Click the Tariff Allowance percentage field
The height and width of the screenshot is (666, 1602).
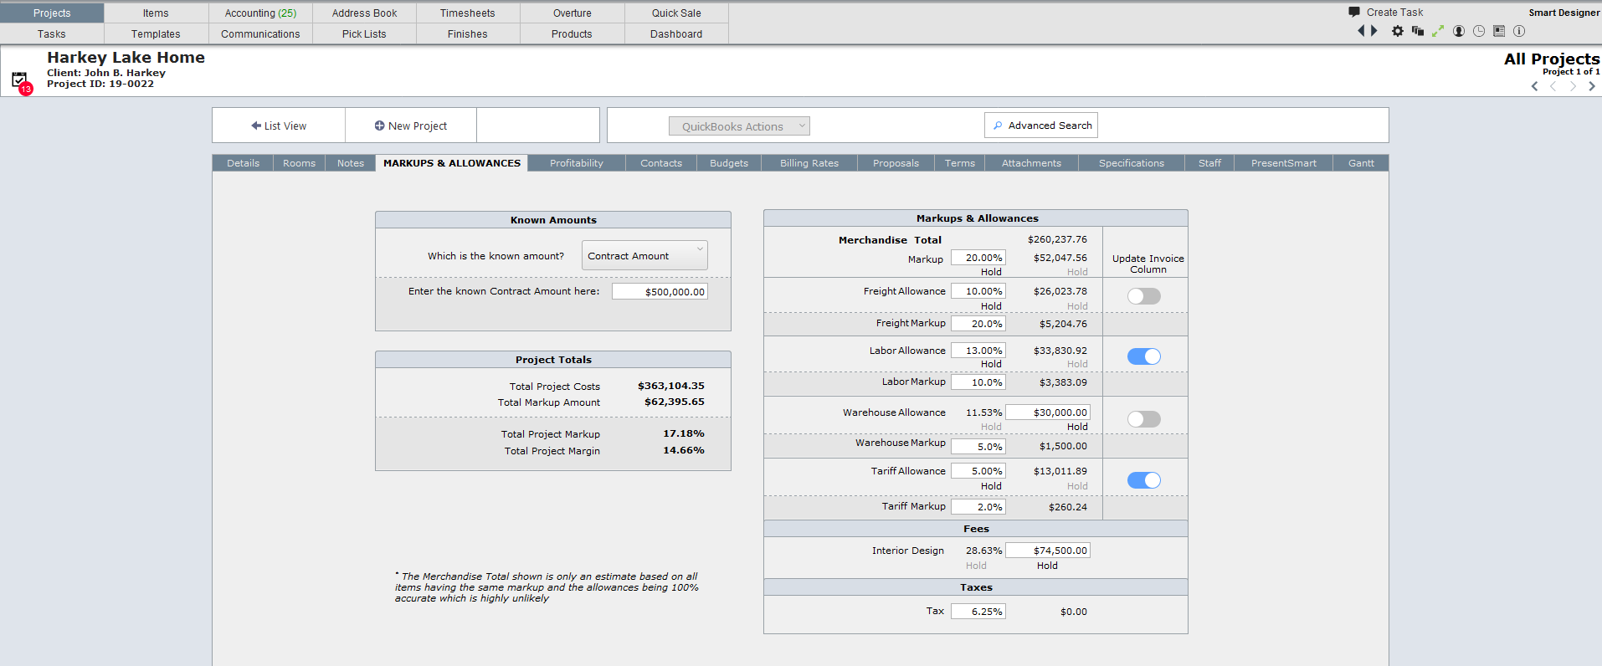pyautogui.click(x=978, y=471)
